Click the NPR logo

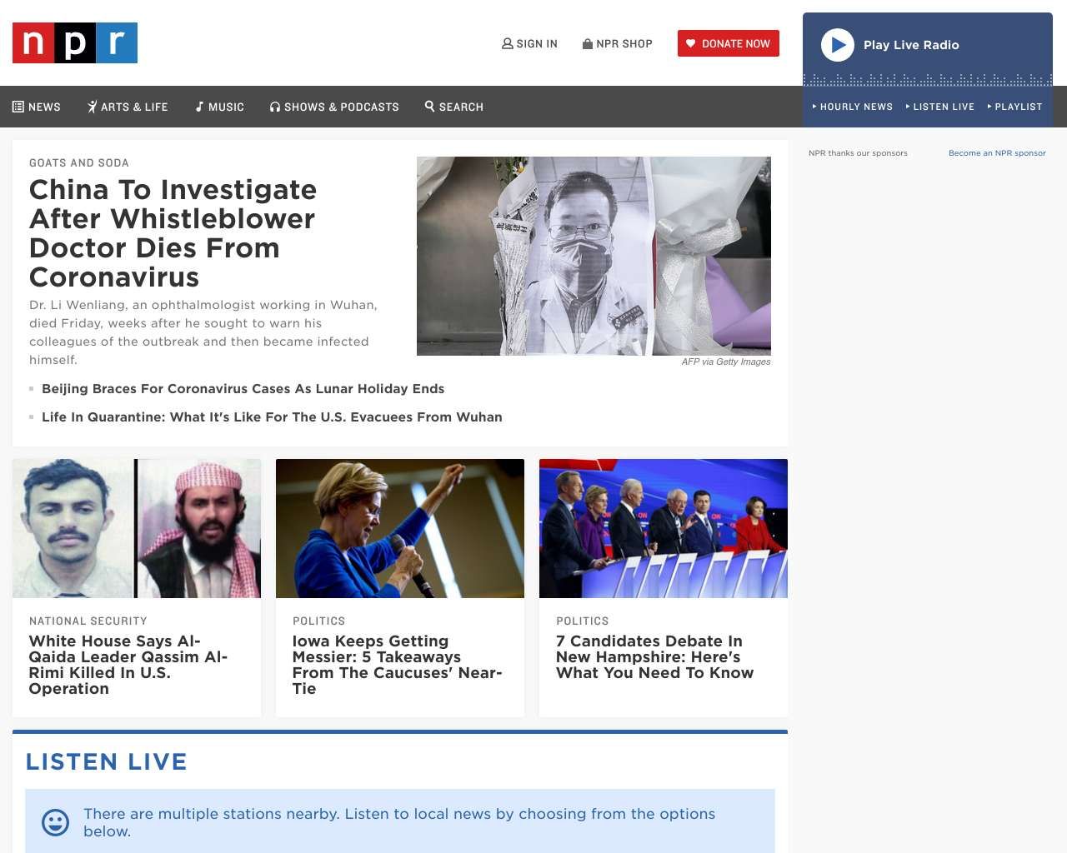75,43
